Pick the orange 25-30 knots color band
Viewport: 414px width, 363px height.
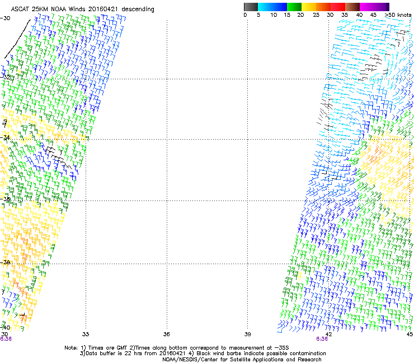(323, 7)
